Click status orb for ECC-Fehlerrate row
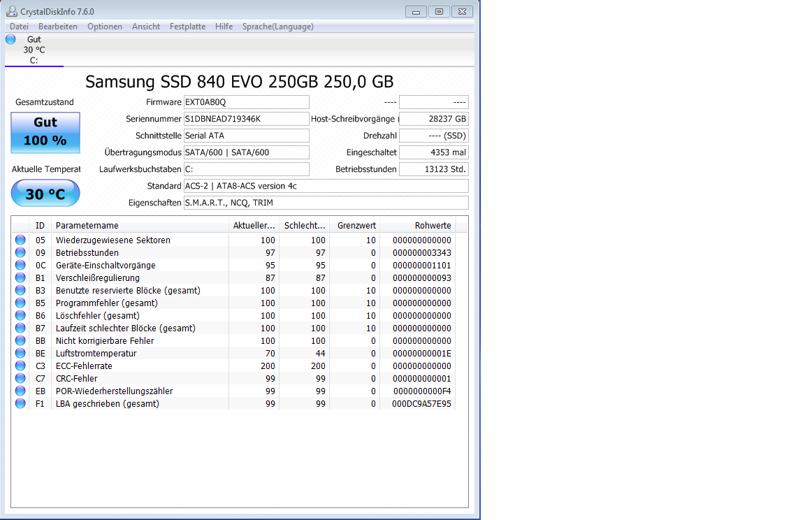The width and height of the screenshot is (805, 520). [x=20, y=366]
